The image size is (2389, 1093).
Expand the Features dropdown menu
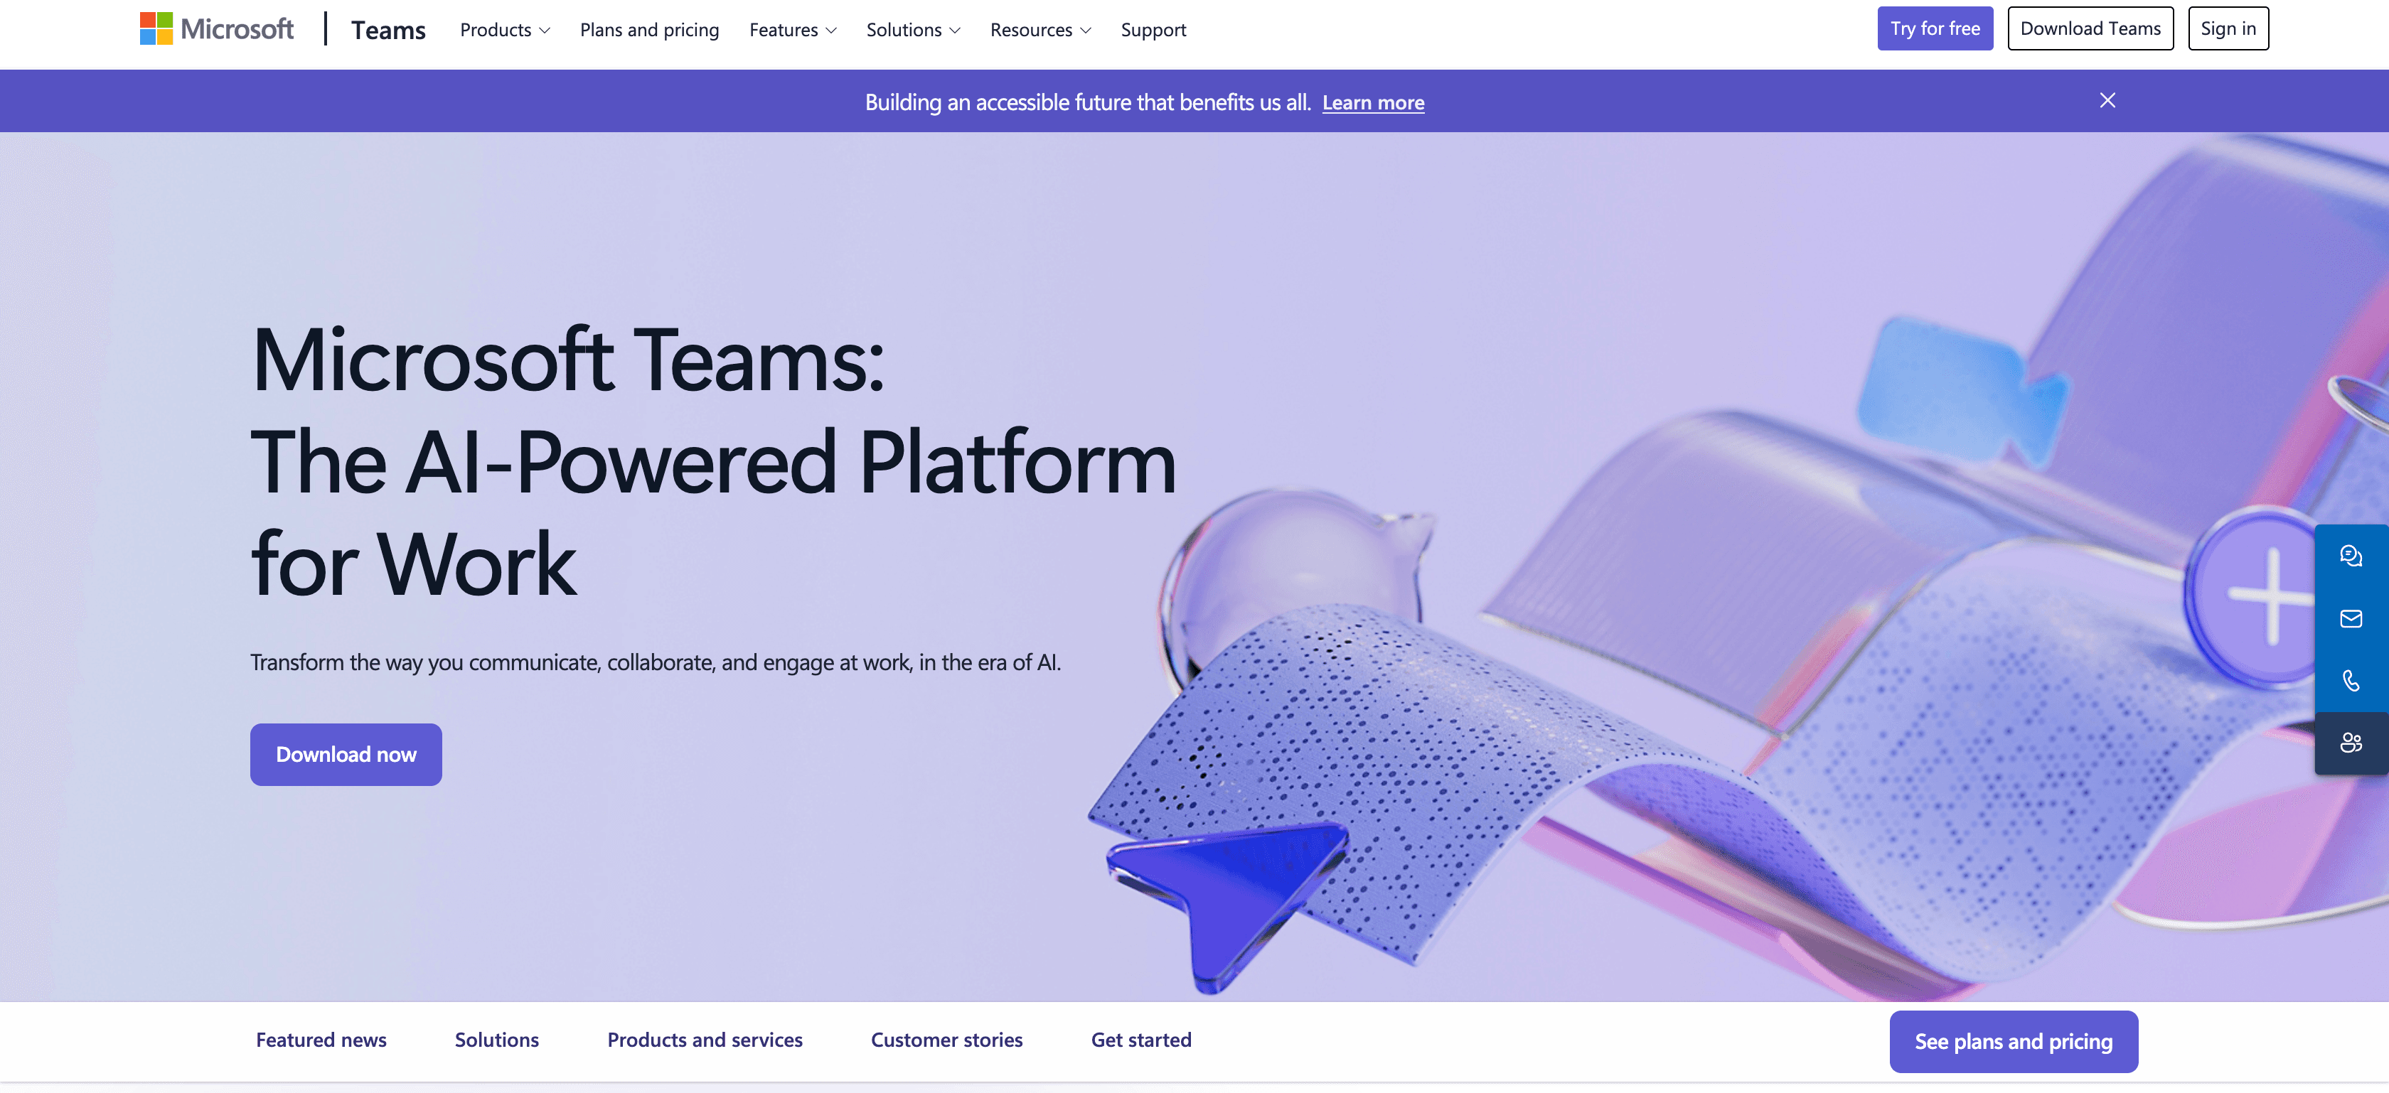[793, 30]
